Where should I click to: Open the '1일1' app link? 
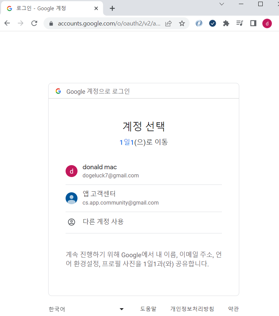point(127,142)
